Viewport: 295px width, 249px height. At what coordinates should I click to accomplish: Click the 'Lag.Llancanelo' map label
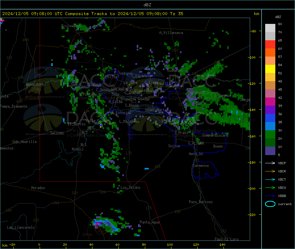click(x=21, y=227)
